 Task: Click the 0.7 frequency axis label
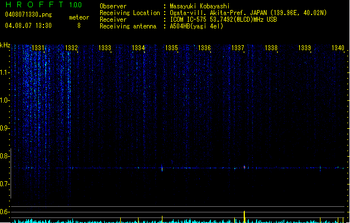point(4,184)
